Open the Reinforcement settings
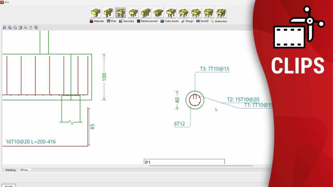The image size is (333, 187). click(x=147, y=21)
